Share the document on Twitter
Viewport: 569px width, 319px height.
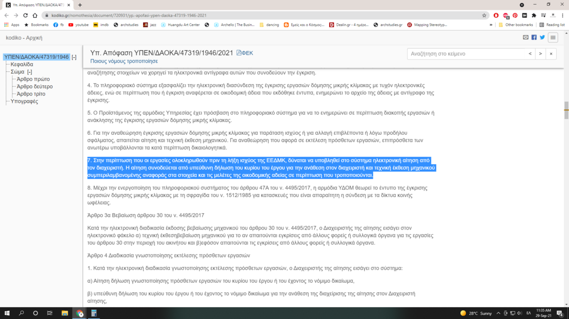pyautogui.click(x=542, y=38)
